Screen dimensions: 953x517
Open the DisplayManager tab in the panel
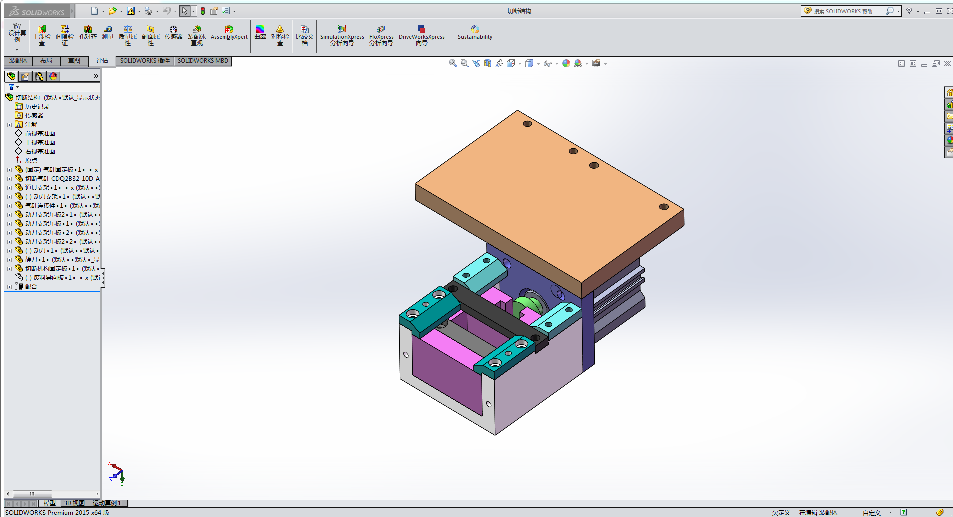pyautogui.click(x=53, y=76)
